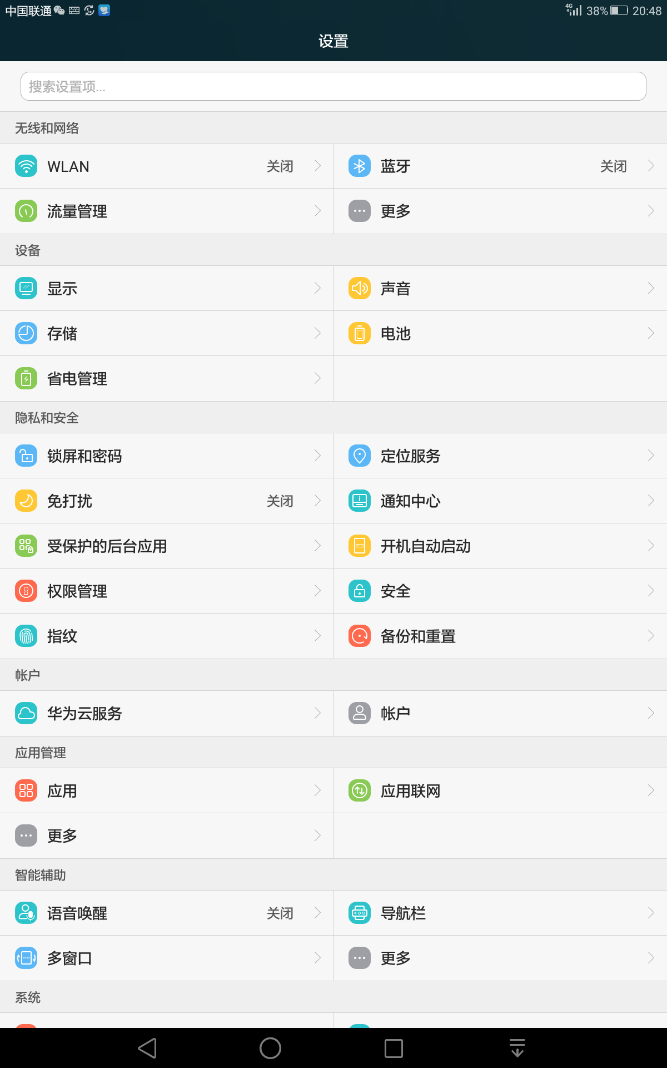Tap the 安全 padlock icon

click(360, 591)
